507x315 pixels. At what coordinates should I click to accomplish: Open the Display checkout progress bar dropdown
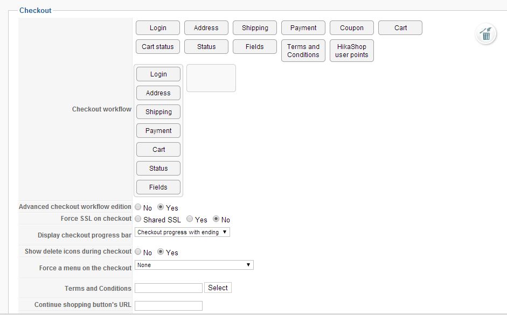182,233
